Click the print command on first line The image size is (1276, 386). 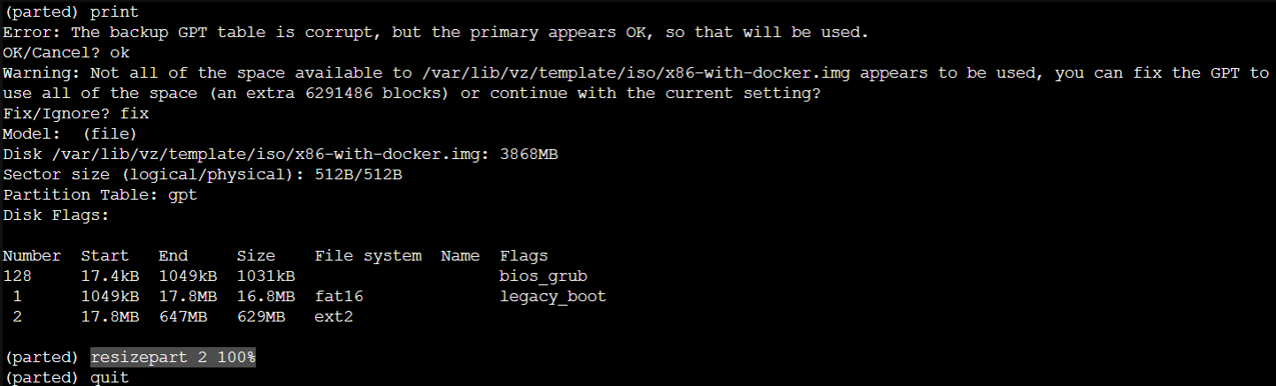114,12
